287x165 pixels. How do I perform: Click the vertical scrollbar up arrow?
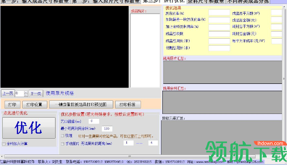[284, 6]
